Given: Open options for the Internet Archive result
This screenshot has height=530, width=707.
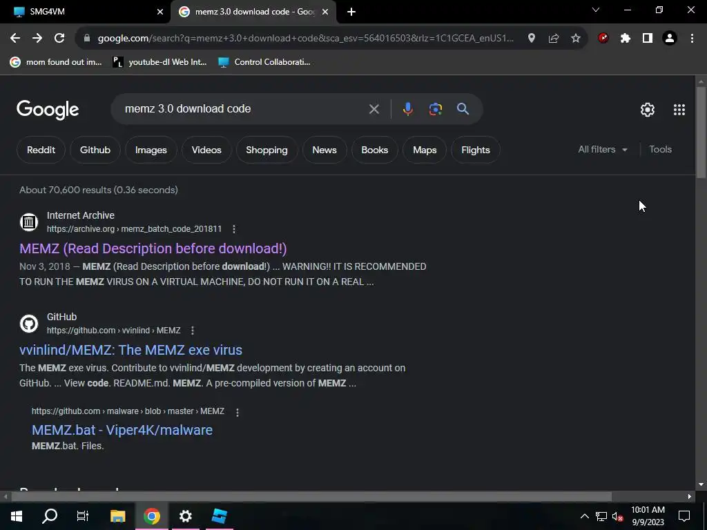Looking at the screenshot, I should point(233,229).
